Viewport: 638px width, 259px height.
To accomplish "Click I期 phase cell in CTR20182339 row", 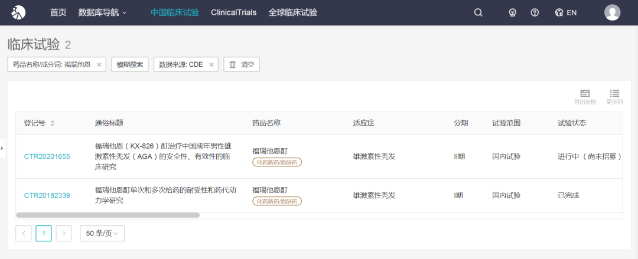I will [x=460, y=195].
